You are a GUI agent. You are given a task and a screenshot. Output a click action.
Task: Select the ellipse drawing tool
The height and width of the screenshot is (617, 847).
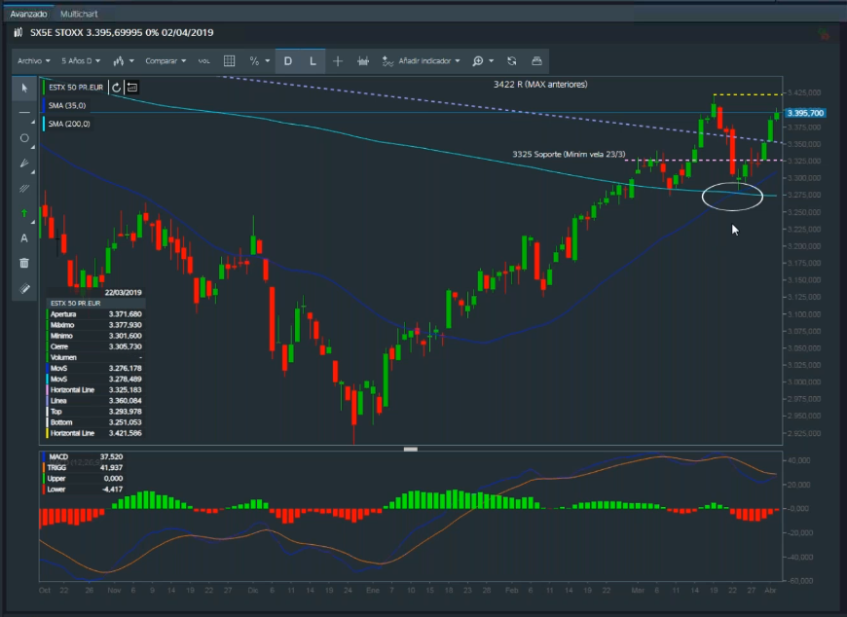(24, 138)
